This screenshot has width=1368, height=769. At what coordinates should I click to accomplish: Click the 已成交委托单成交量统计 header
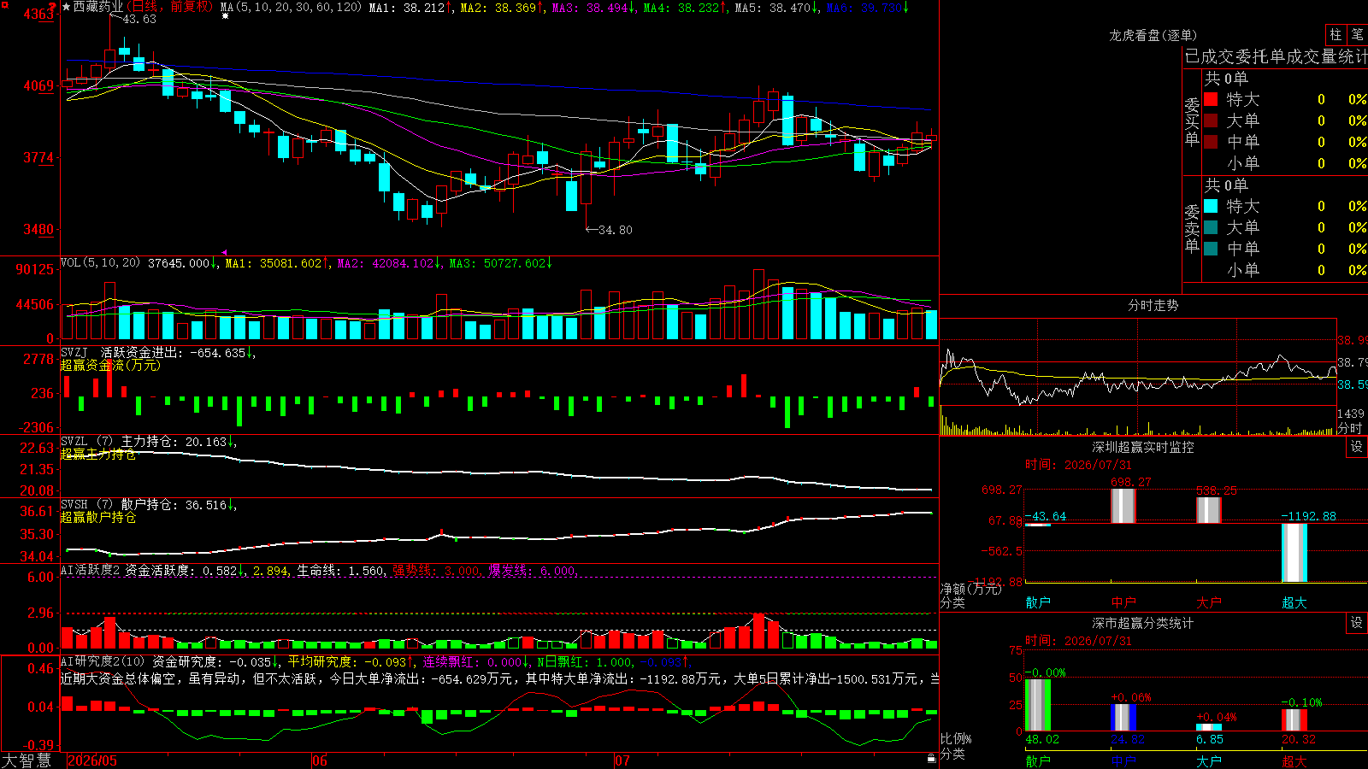[1276, 56]
